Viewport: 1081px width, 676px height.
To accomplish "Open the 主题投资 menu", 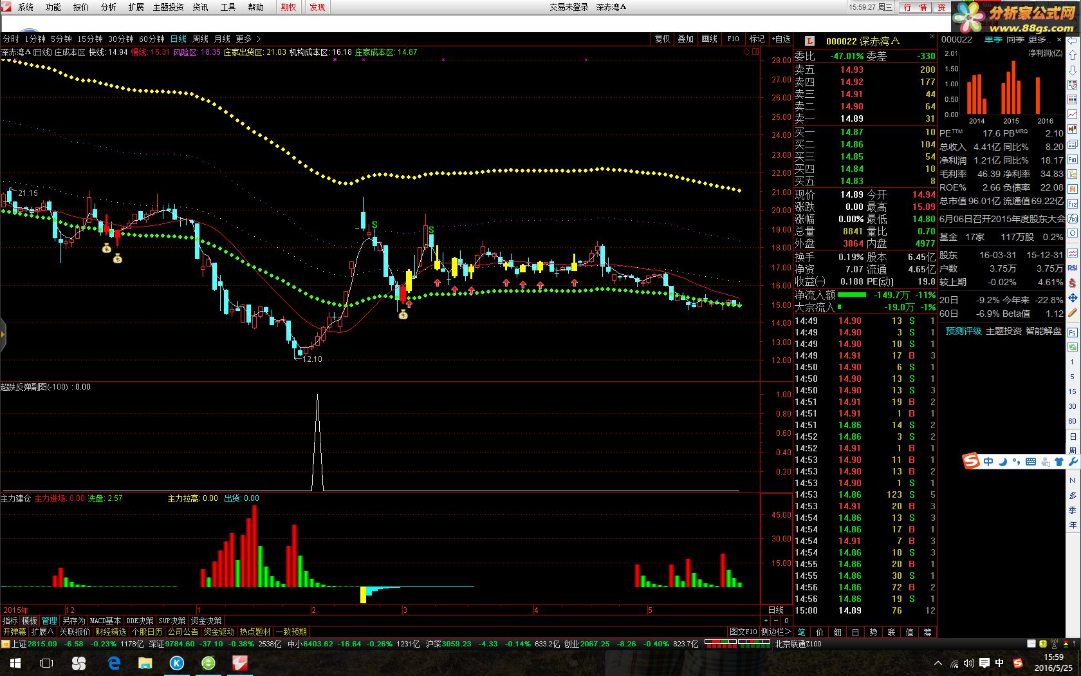I will [x=168, y=7].
